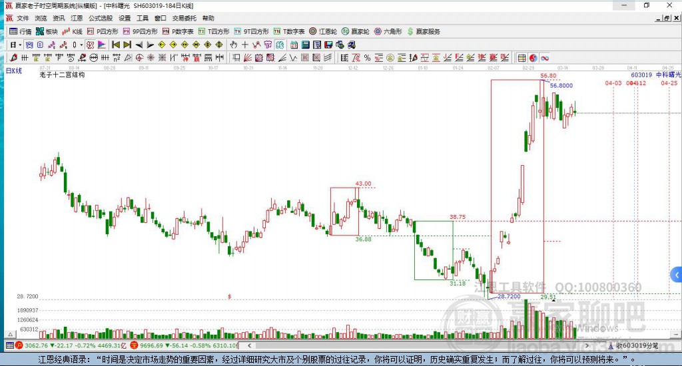Click the infinity loop icon

(545, 58)
